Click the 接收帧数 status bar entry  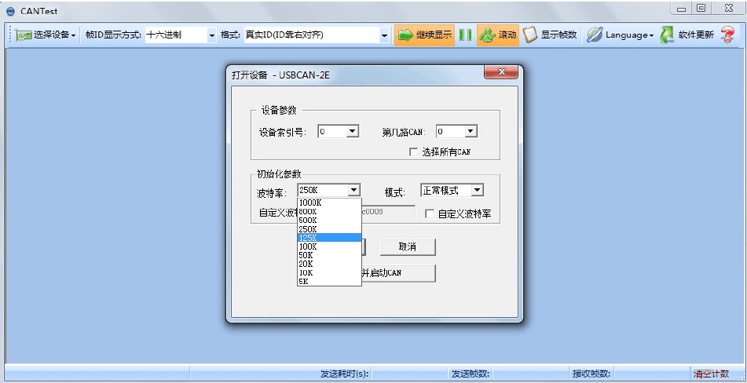591,374
